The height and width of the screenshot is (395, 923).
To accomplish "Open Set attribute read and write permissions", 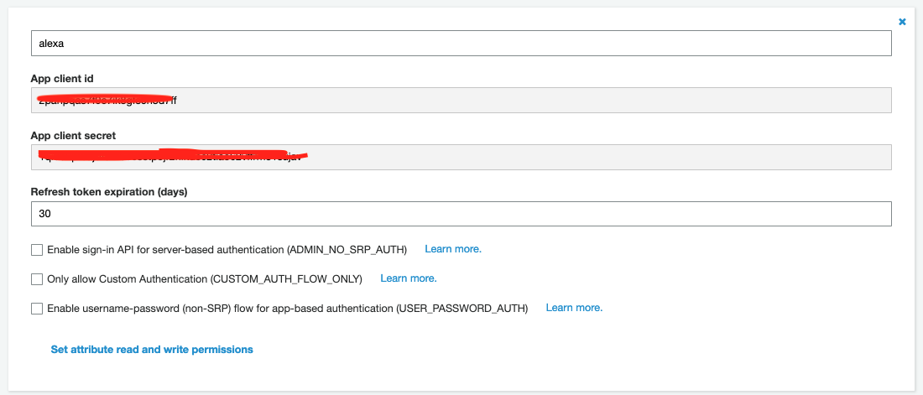I will click(x=152, y=350).
